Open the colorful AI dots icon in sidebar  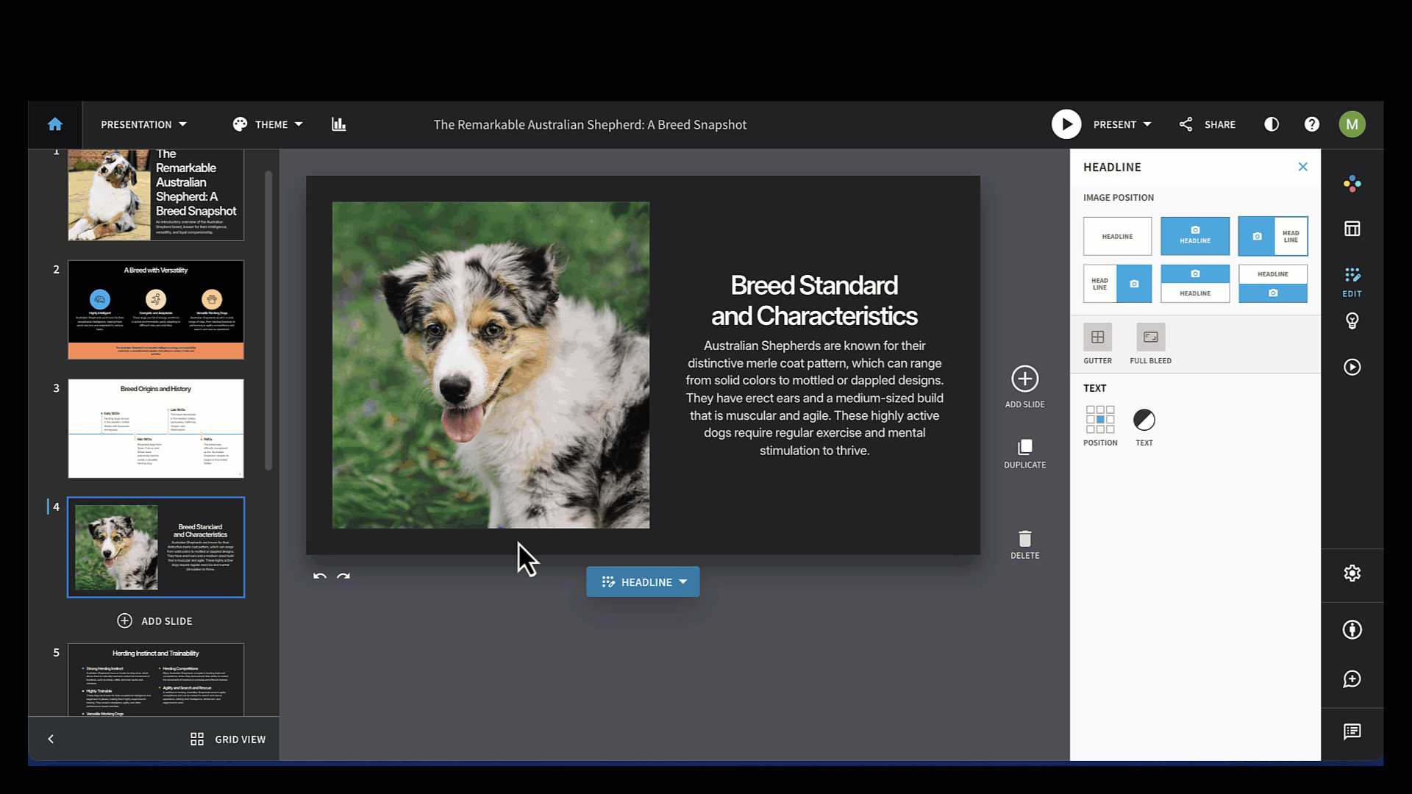pyautogui.click(x=1352, y=183)
